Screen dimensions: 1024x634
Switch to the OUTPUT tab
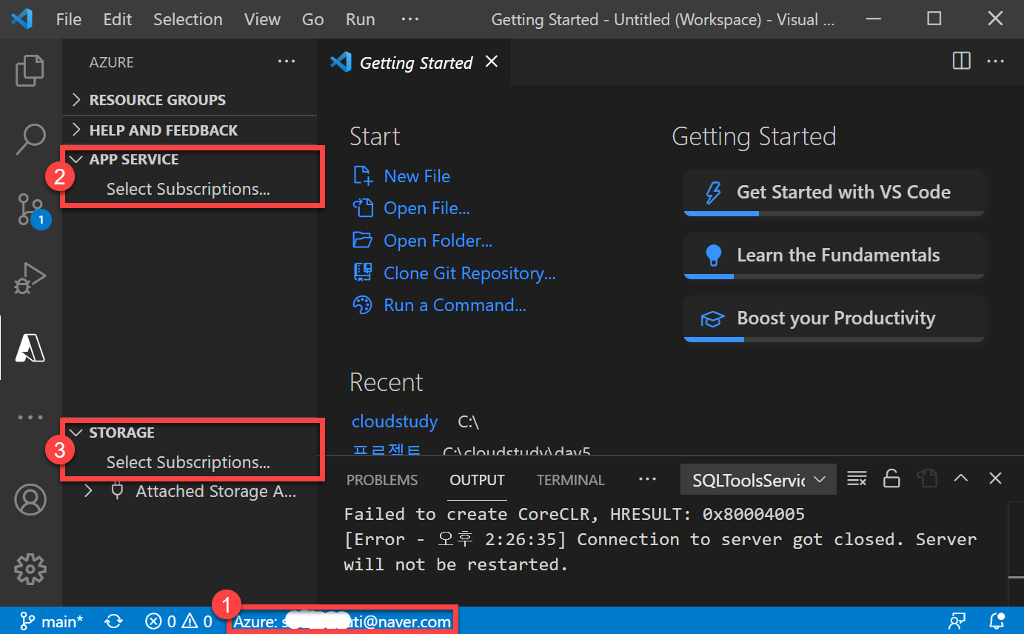point(477,480)
